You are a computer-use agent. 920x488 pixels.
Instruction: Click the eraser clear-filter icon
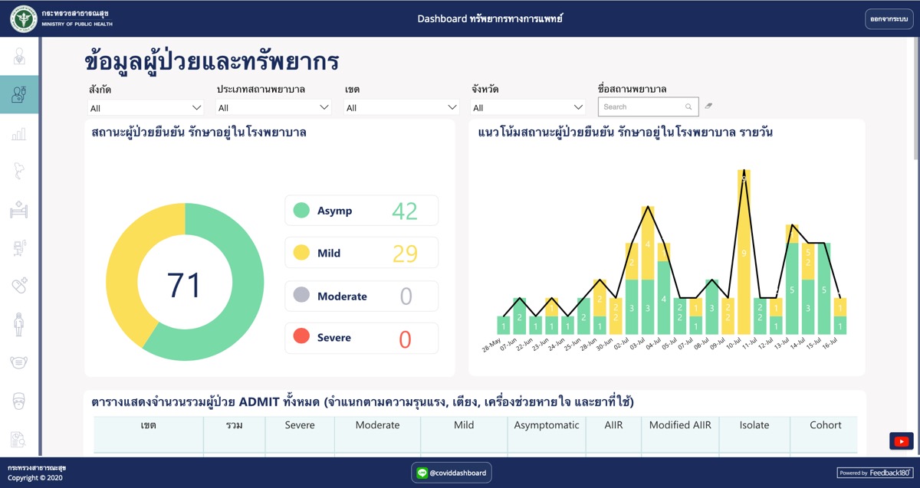click(x=709, y=106)
